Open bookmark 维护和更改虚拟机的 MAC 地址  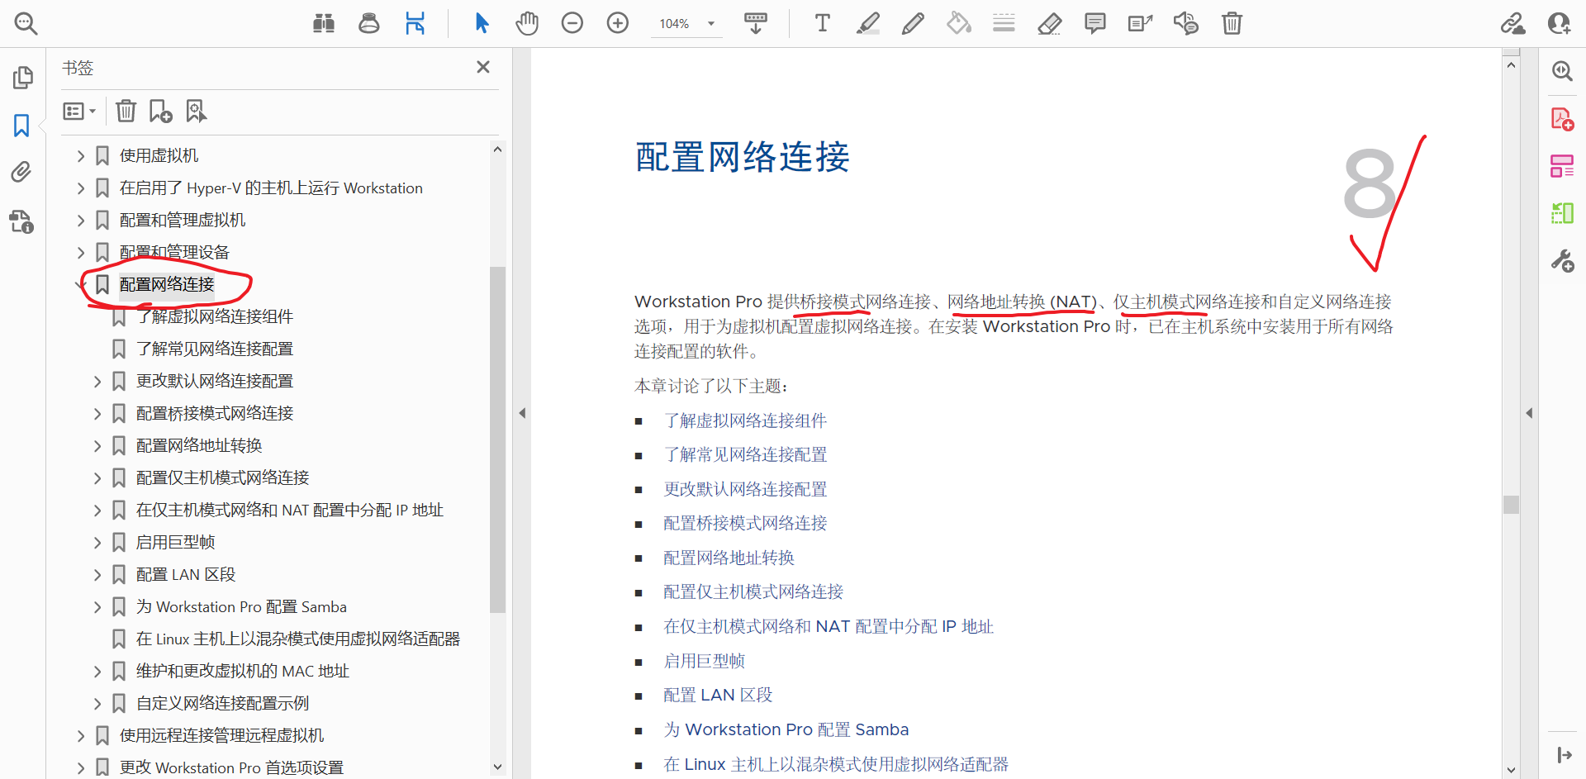[243, 671]
